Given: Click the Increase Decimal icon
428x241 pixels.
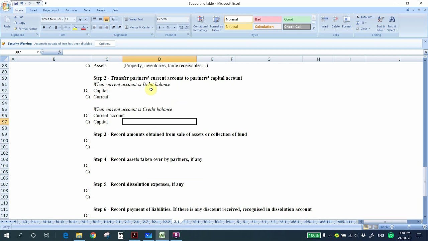Looking at the screenshot, I should tap(181, 27).
